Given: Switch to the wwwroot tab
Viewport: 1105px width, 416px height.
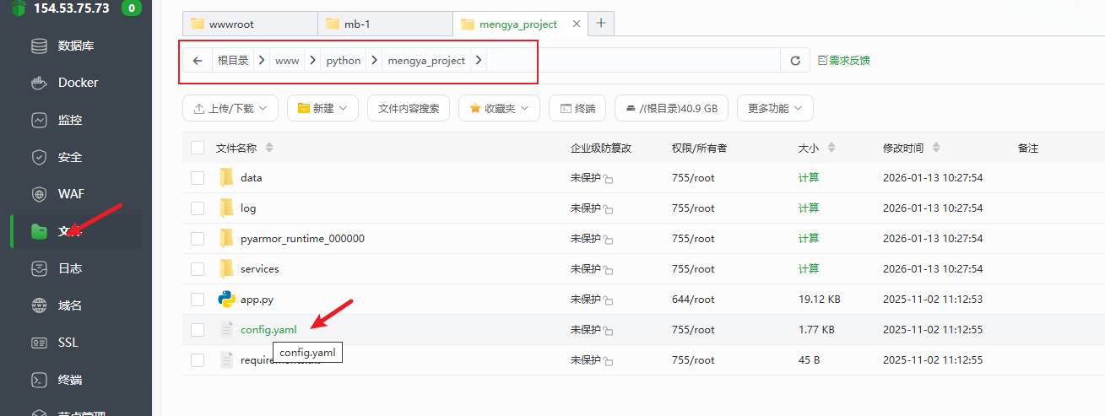Looking at the screenshot, I should (x=249, y=24).
